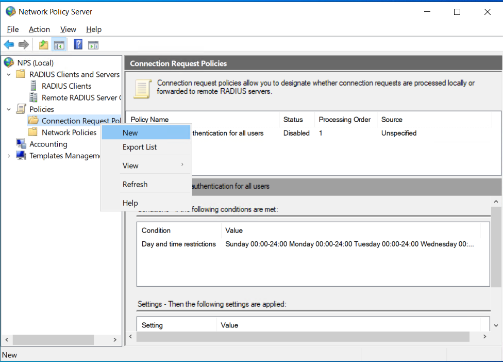Click the Network Policy Server title bar icon

[11, 11]
